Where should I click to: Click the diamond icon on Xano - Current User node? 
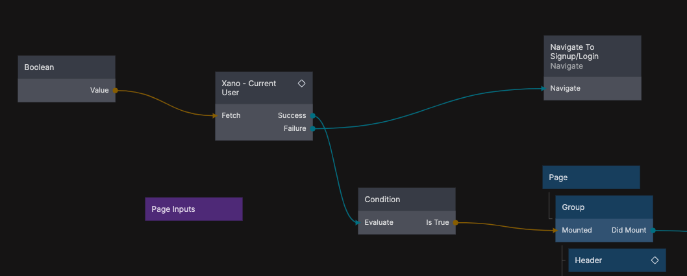tap(301, 84)
